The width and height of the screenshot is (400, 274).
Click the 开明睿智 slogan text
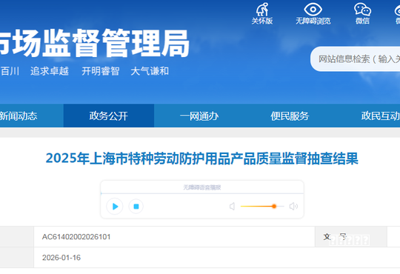pos(101,71)
